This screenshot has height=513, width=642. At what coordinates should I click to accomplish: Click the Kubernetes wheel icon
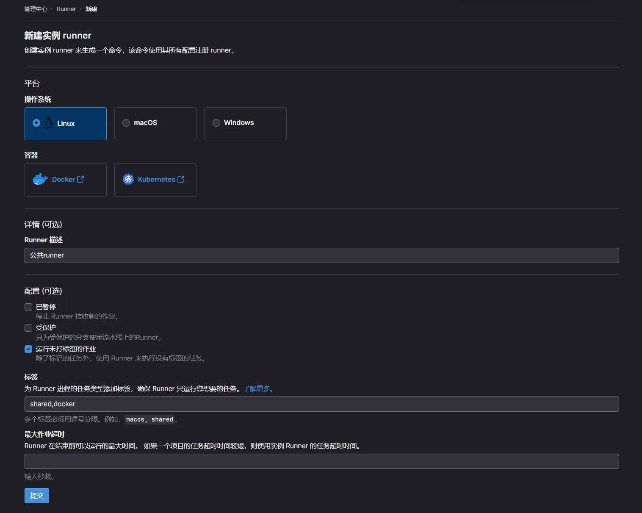click(x=128, y=179)
